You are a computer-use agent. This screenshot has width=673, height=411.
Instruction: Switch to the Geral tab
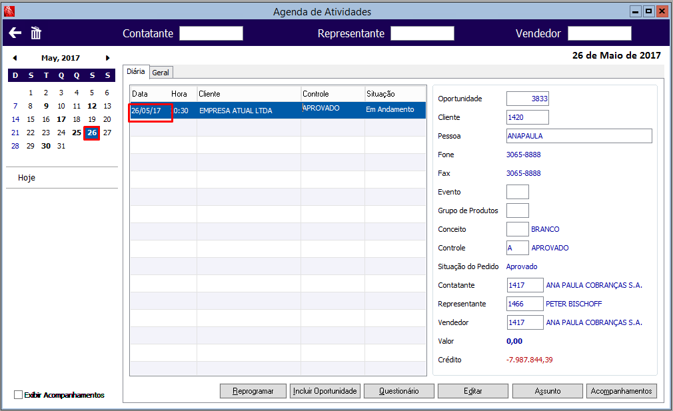pos(161,73)
